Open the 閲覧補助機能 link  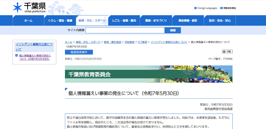point(230,8)
